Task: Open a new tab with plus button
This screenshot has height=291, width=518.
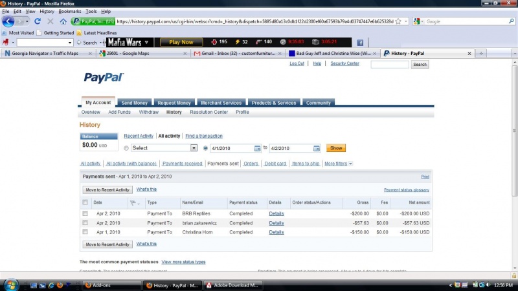Action: click(481, 54)
